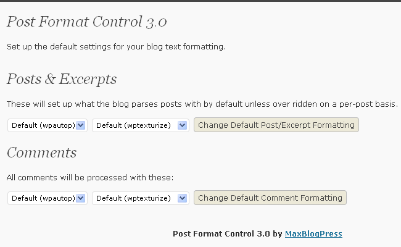The width and height of the screenshot is (401, 247).
Task: Click the Post Format Control 3.0 page title
Action: pyautogui.click(x=87, y=22)
